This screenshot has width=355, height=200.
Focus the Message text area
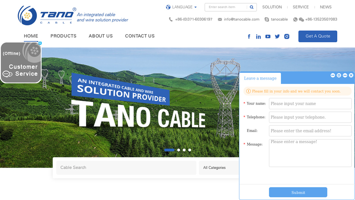pyautogui.click(x=310, y=153)
